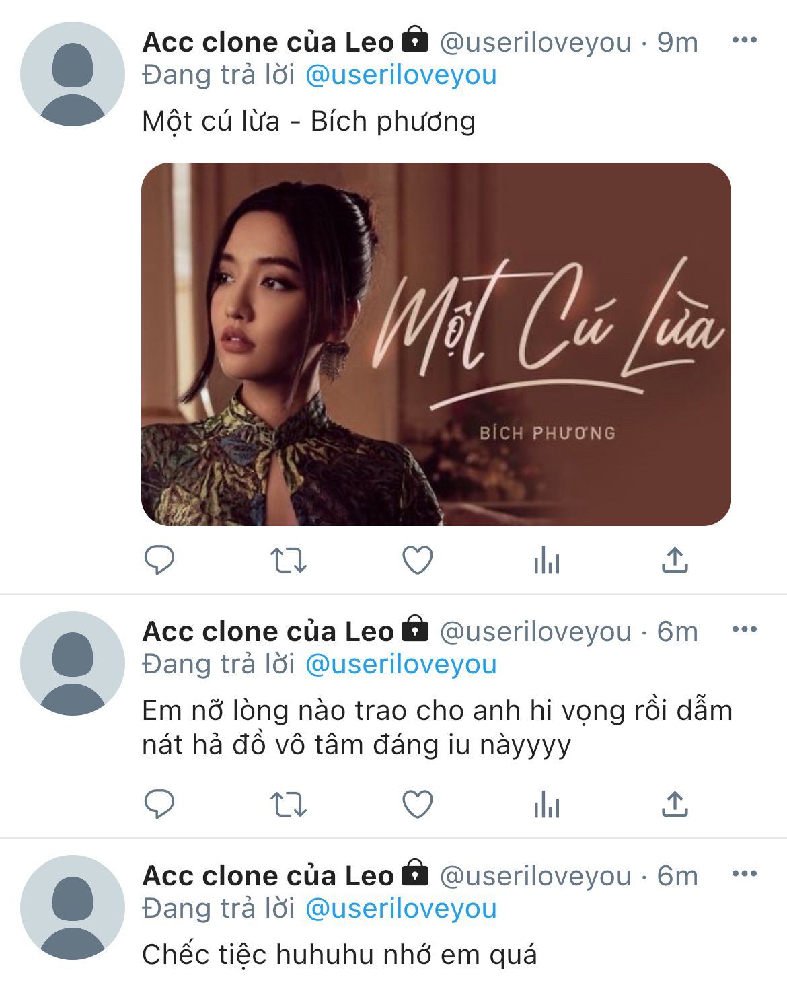Reply to the Một cú lừa tweet

pyautogui.click(x=159, y=560)
